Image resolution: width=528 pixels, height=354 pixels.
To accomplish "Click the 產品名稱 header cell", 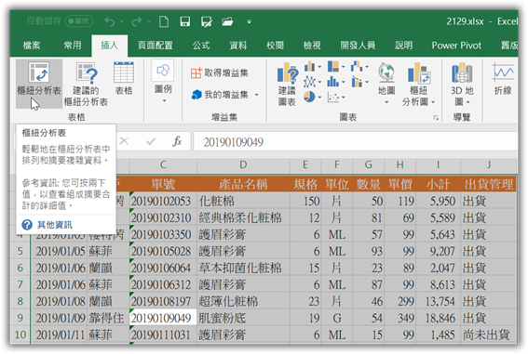I will 243,184.
